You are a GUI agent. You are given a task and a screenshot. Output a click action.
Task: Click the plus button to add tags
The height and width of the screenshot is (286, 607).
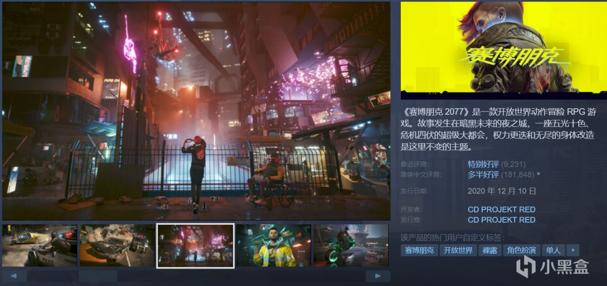click(572, 250)
